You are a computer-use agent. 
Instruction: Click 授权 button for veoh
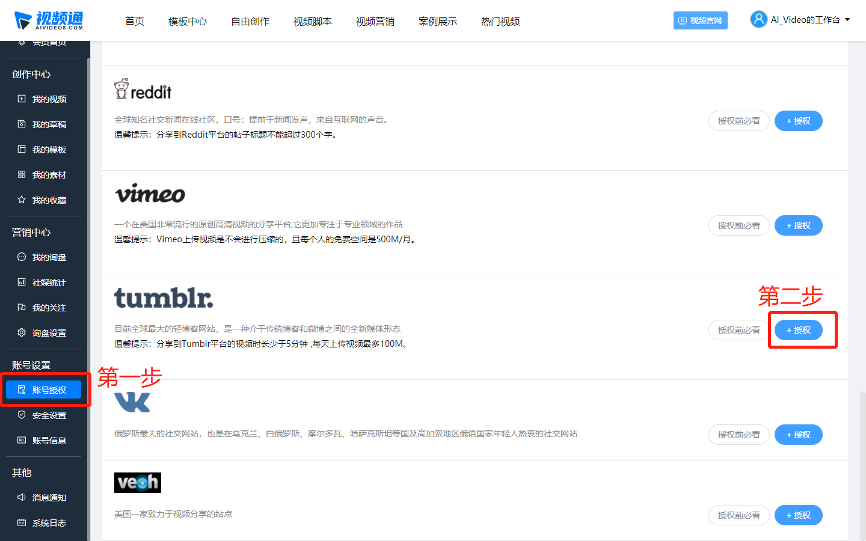click(x=799, y=515)
